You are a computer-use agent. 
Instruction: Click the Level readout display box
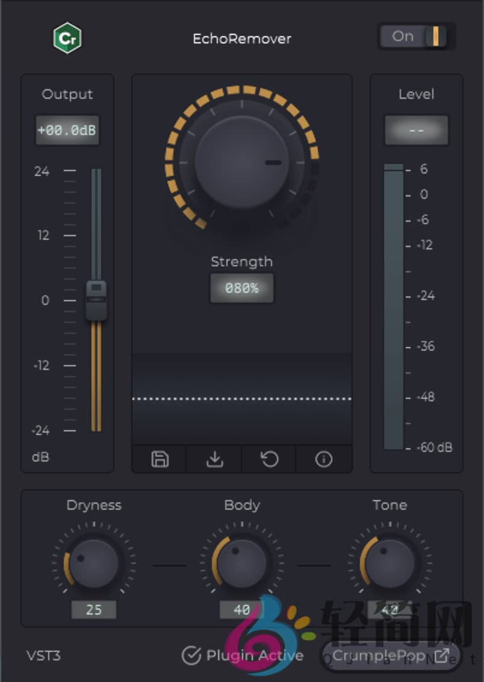417,131
